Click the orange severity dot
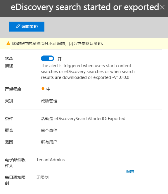The width and height of the screenshot is (168, 194). 43,89
